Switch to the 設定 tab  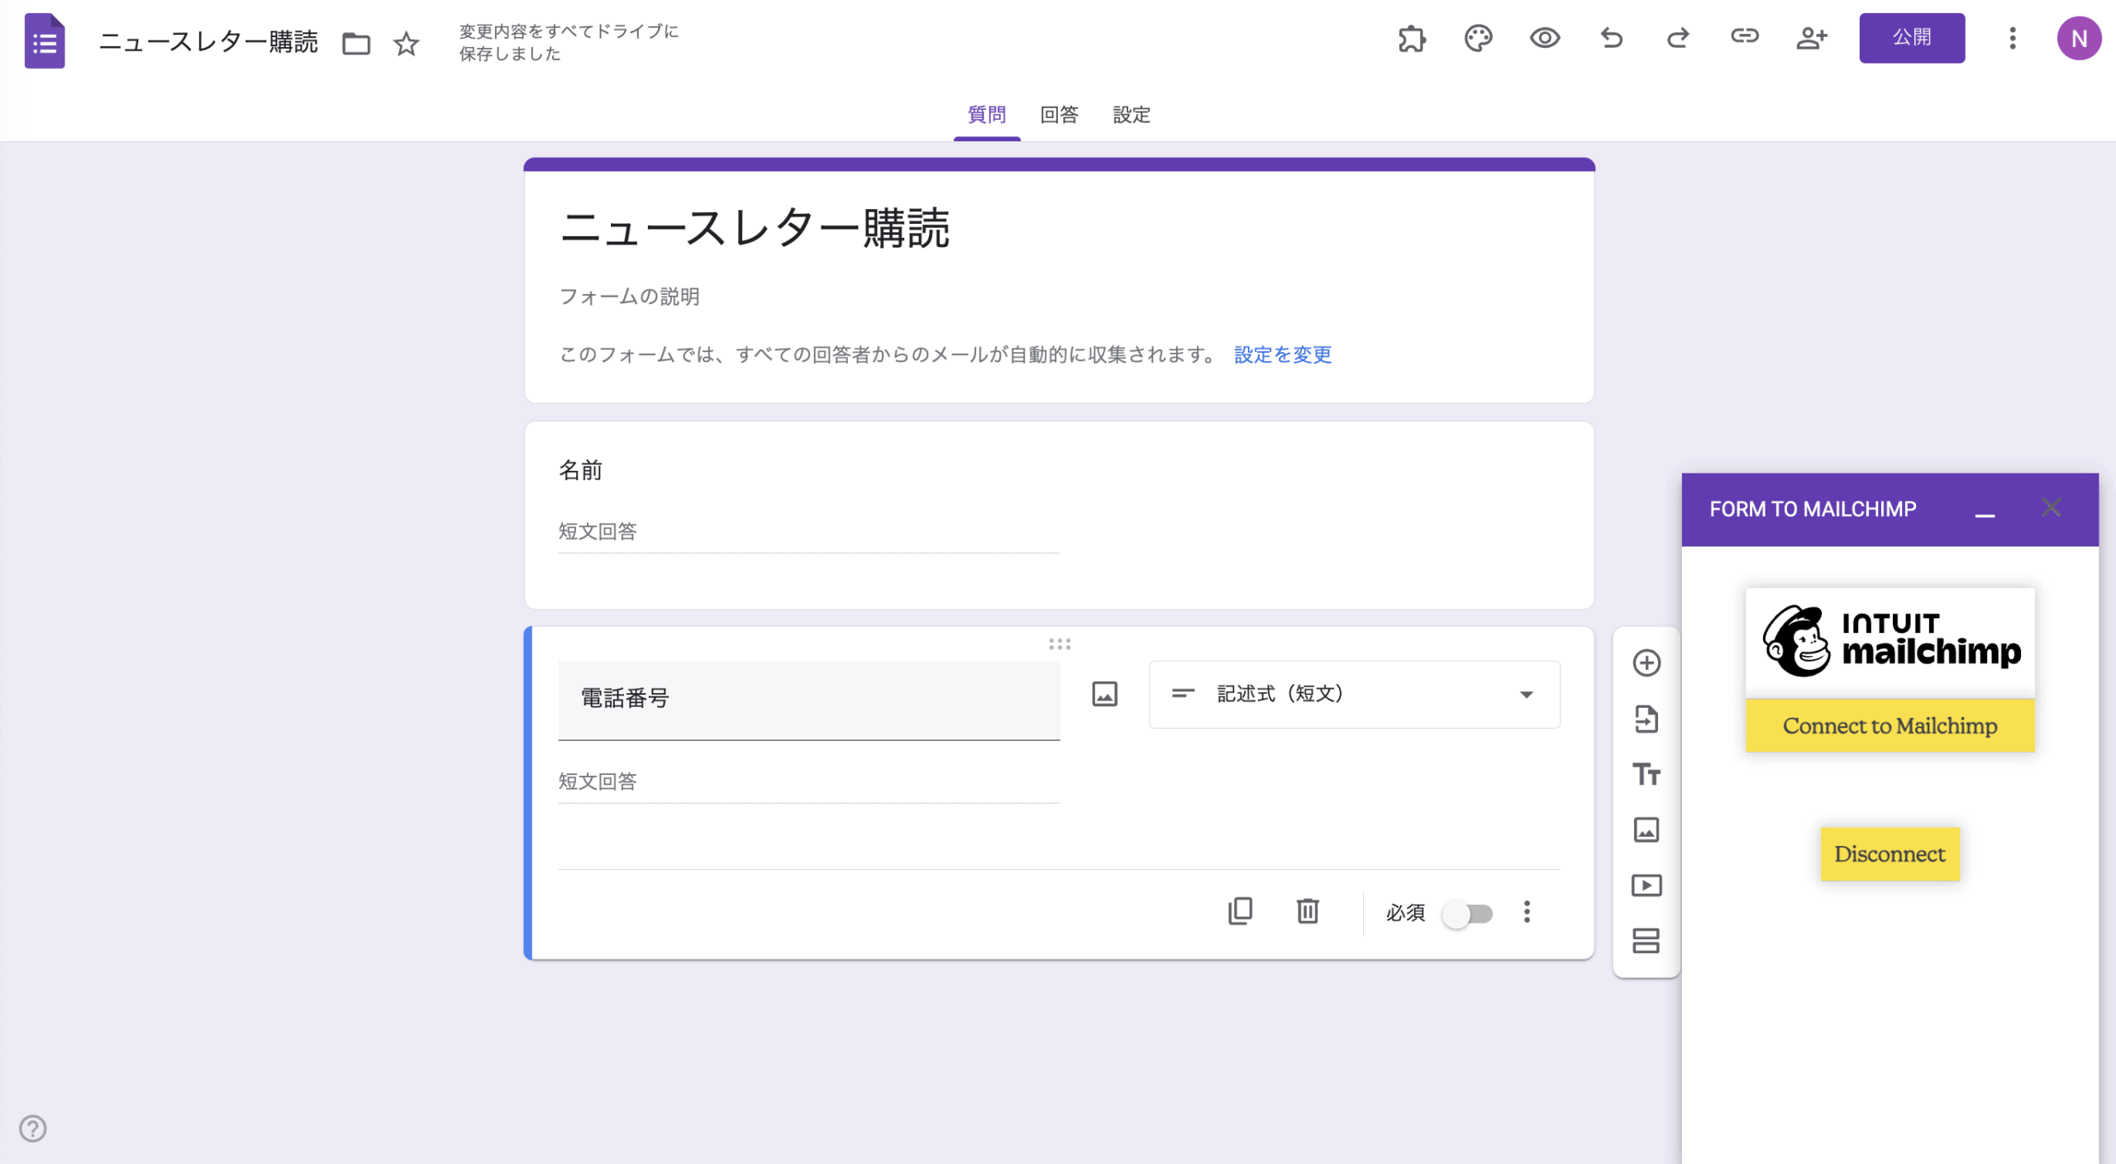pos(1132,115)
